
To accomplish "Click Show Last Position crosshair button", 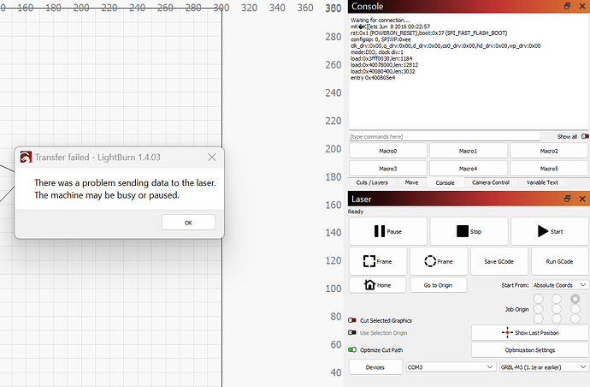I will click(530, 332).
